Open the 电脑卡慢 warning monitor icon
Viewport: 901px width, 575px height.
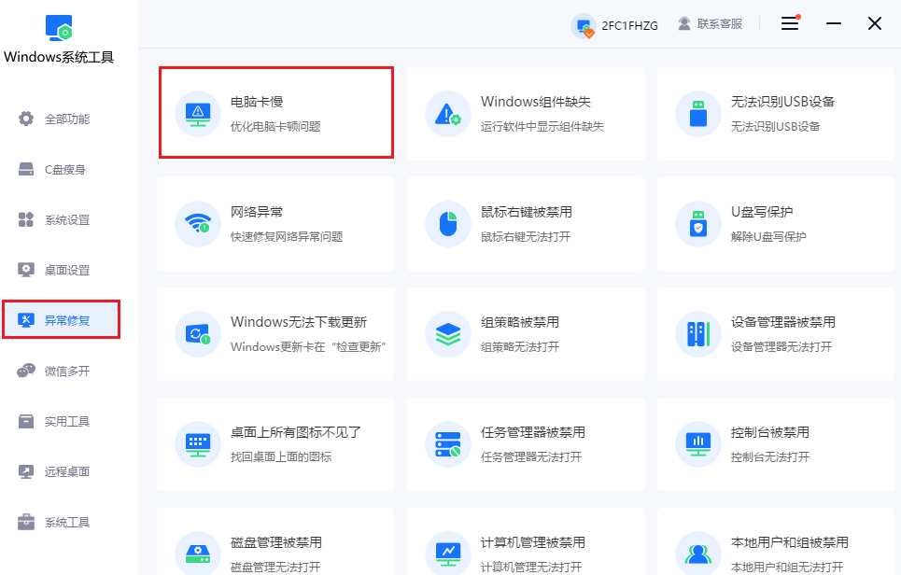coord(198,114)
